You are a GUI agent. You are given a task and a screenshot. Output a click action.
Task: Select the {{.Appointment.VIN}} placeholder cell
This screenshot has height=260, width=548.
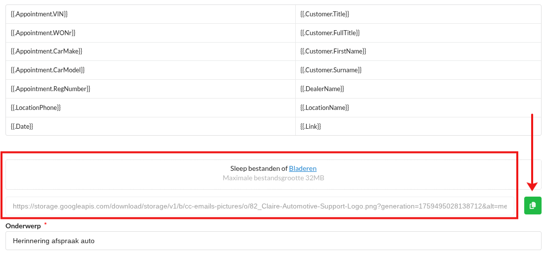(39, 14)
